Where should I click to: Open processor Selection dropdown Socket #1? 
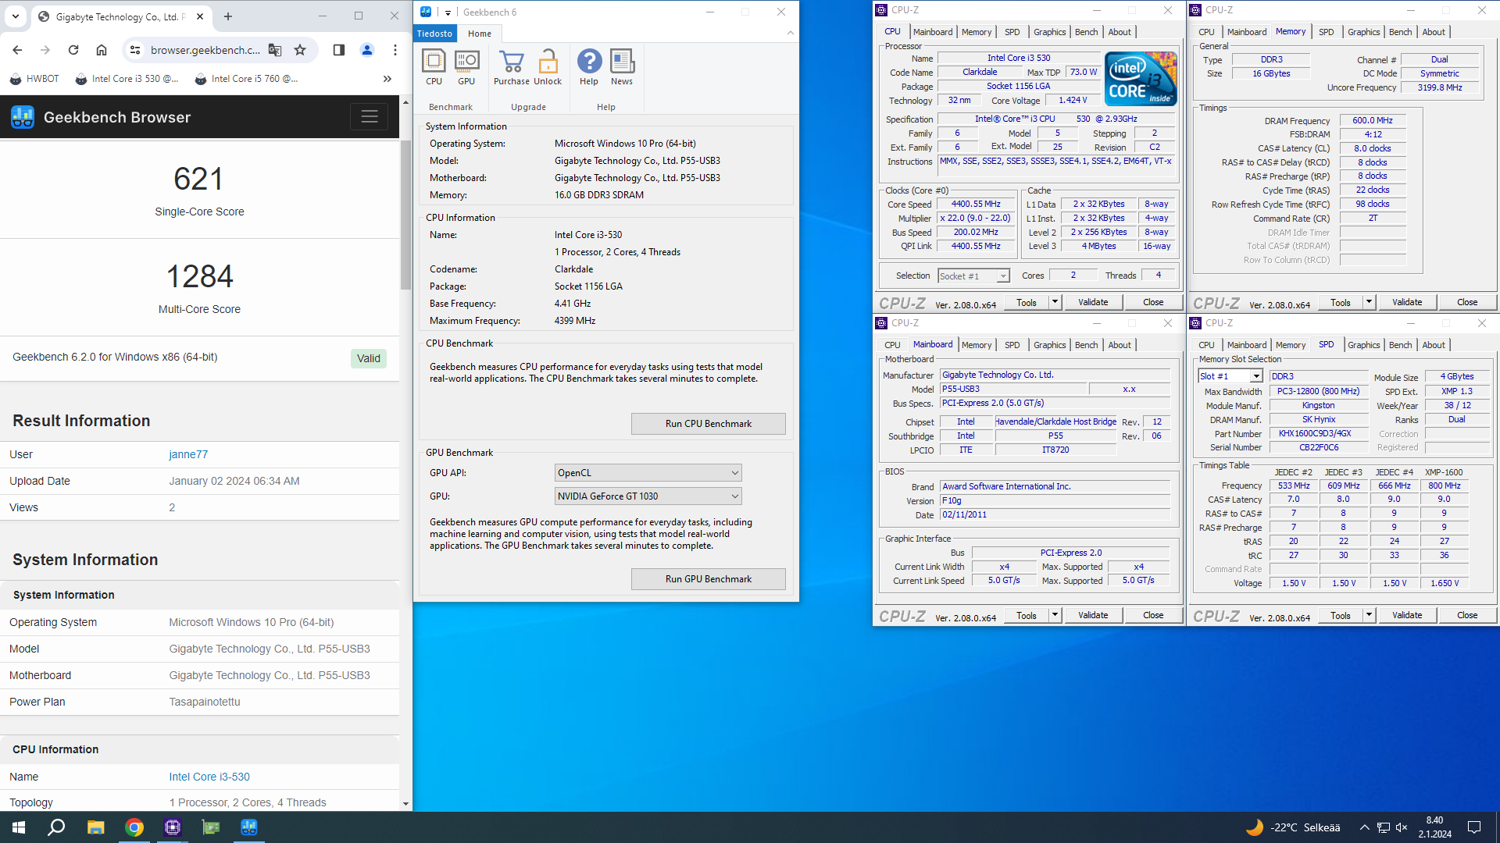click(x=973, y=276)
